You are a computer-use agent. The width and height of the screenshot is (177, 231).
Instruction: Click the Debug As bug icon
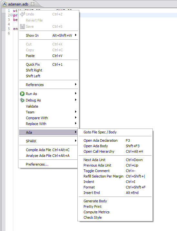click(x=22, y=100)
